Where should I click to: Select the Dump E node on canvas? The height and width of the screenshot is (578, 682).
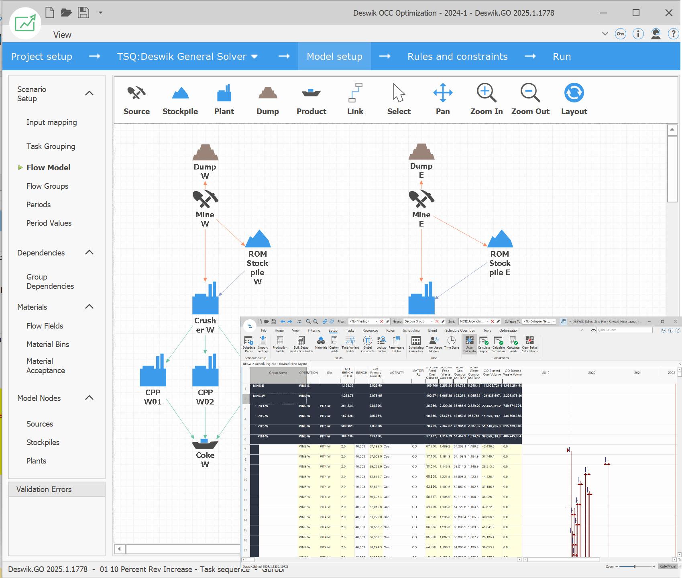(421, 161)
